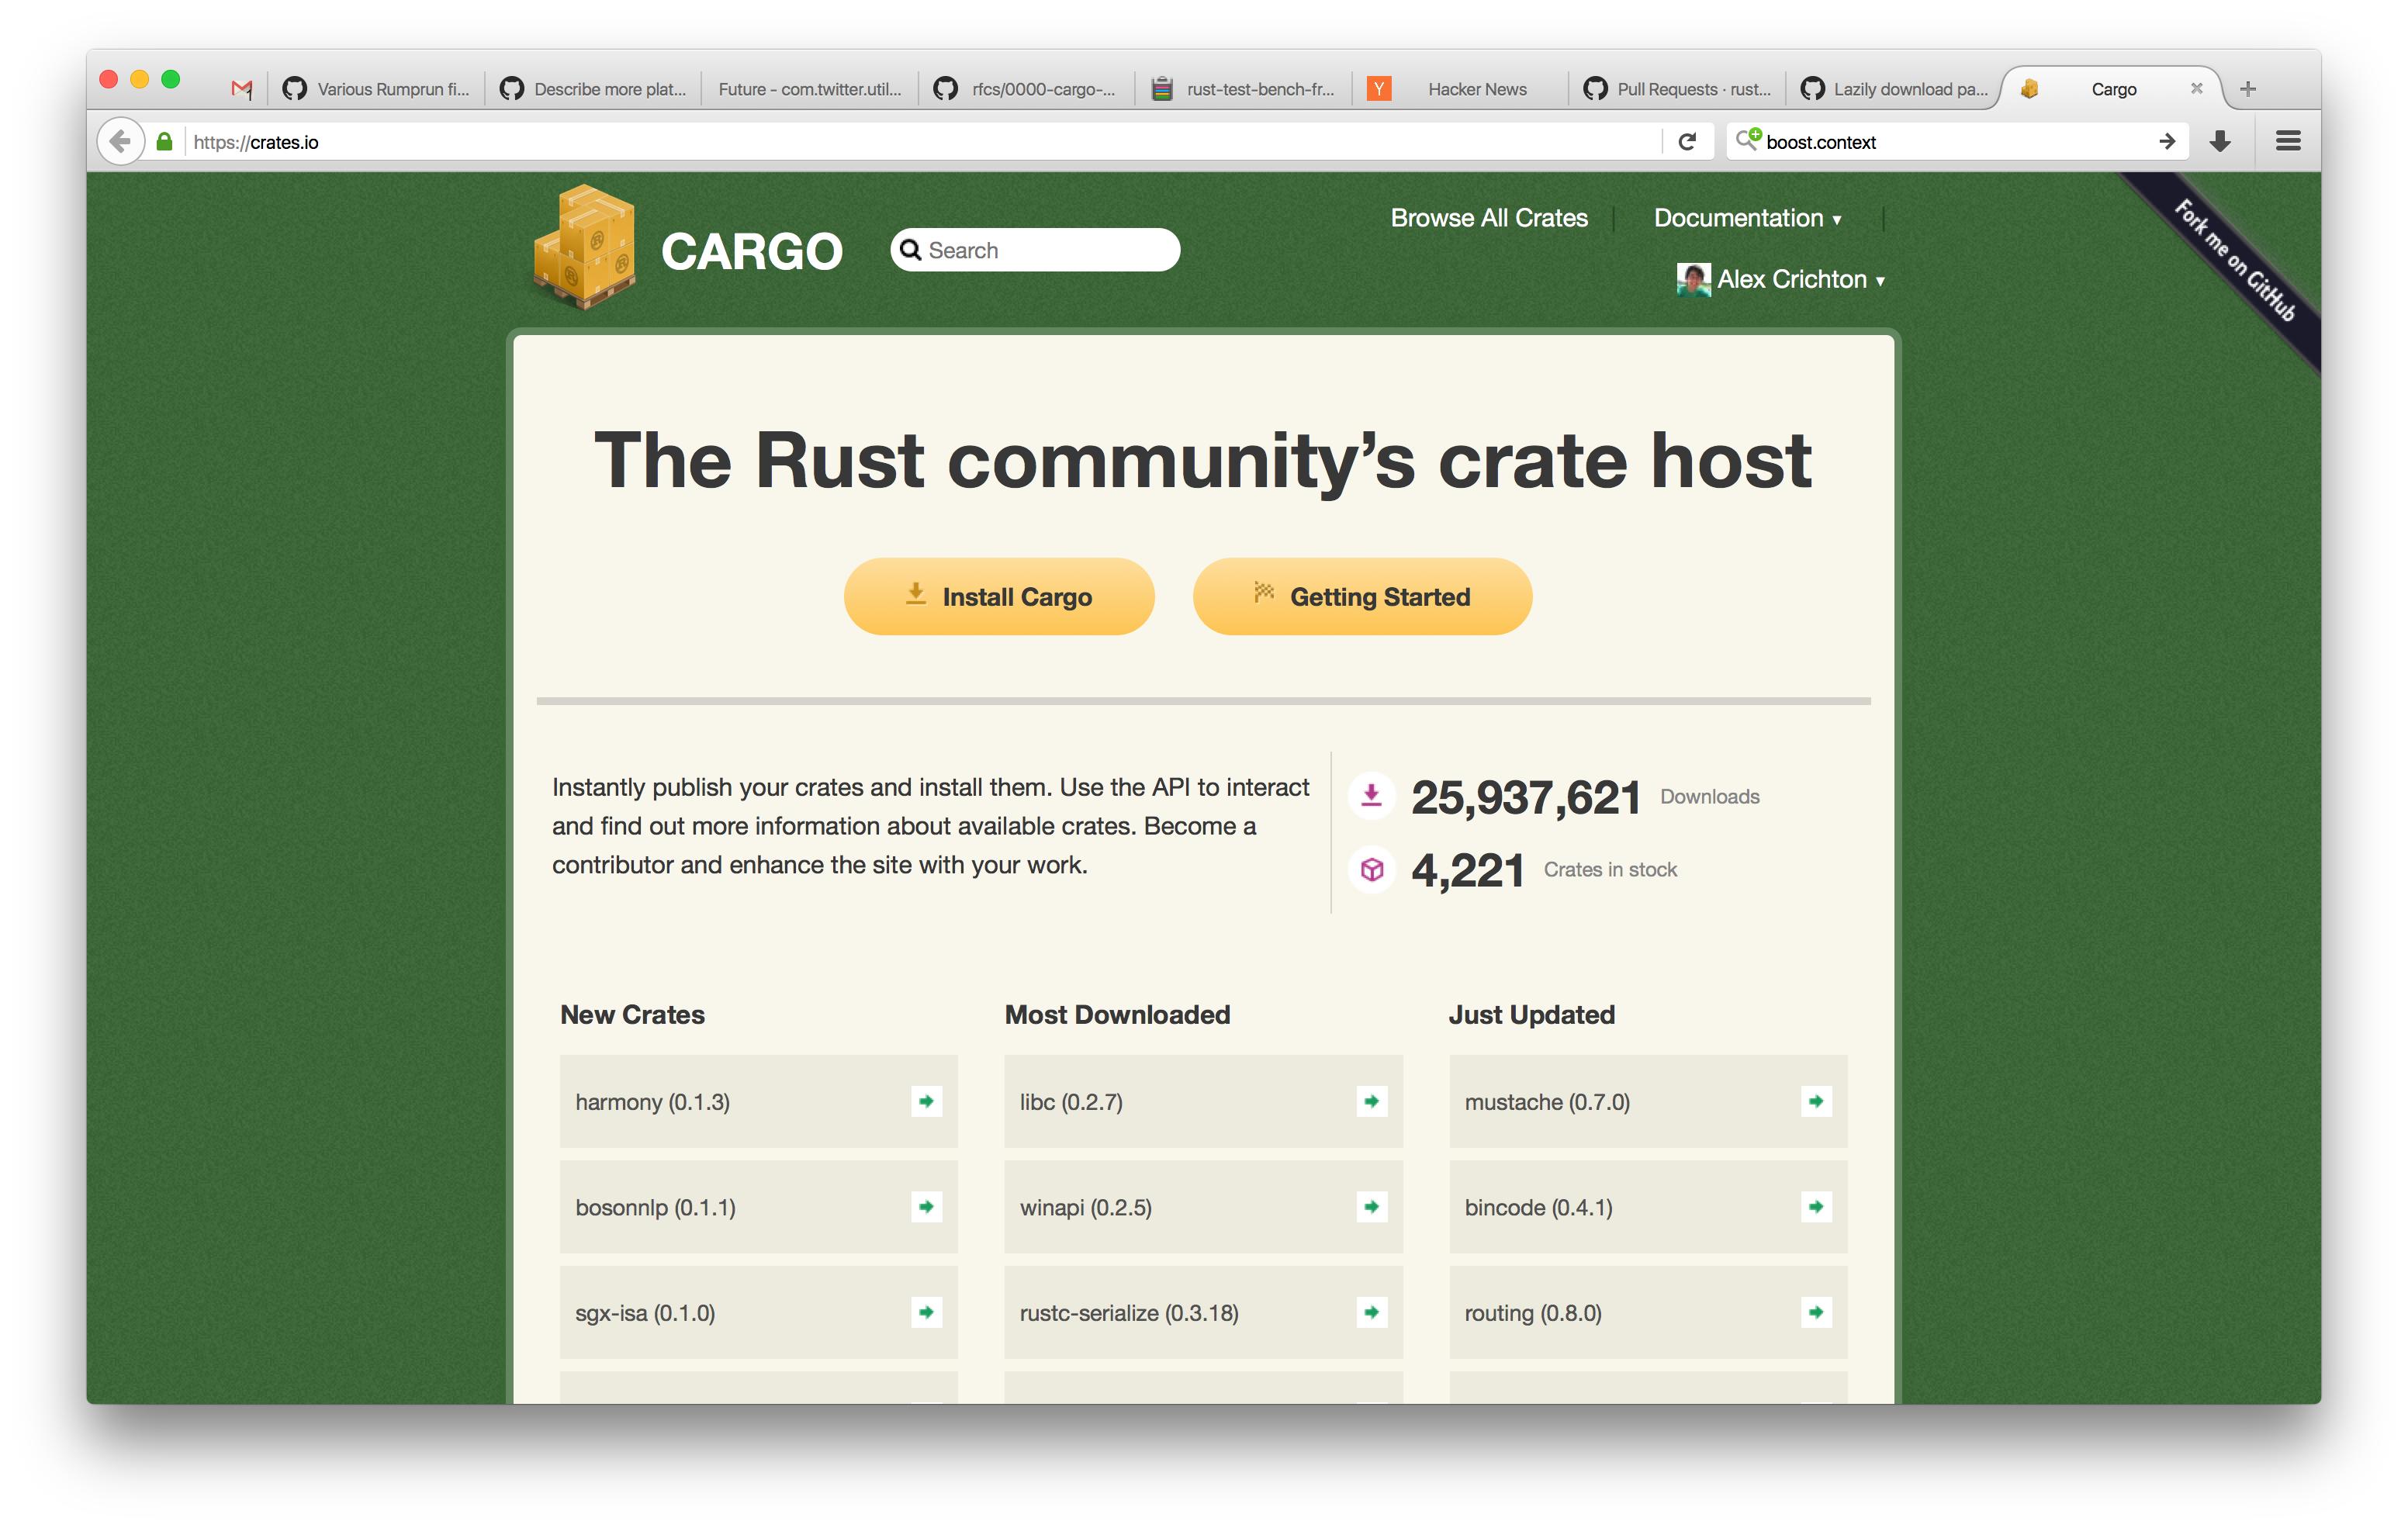Click the Just Updated heading

1531,1014
